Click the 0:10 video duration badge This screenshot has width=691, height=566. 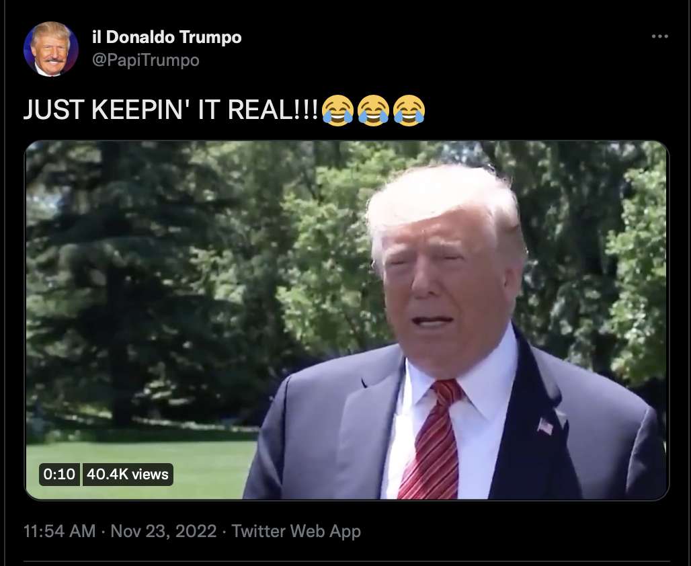point(59,475)
